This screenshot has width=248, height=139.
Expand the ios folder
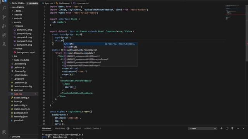click(23, 56)
